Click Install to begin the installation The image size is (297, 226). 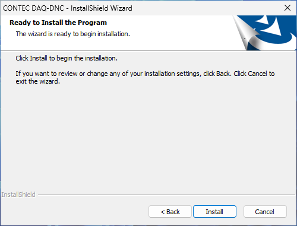coord(214,212)
